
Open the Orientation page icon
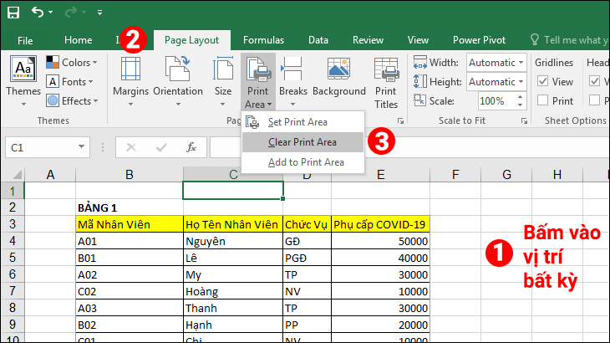pyautogui.click(x=178, y=69)
